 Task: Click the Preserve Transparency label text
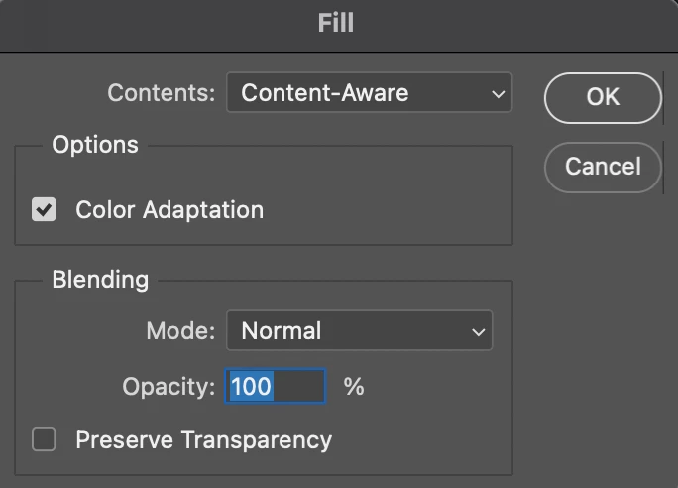coord(203,439)
